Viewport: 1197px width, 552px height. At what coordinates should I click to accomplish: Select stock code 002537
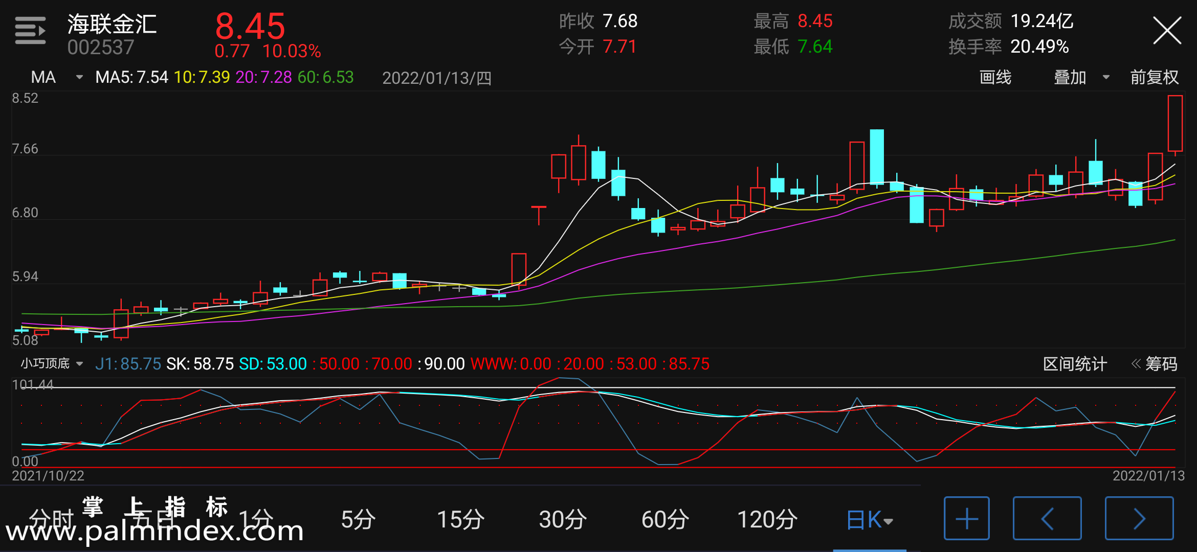(100, 48)
